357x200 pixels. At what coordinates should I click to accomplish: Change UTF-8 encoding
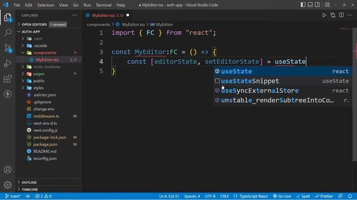pos(210,196)
